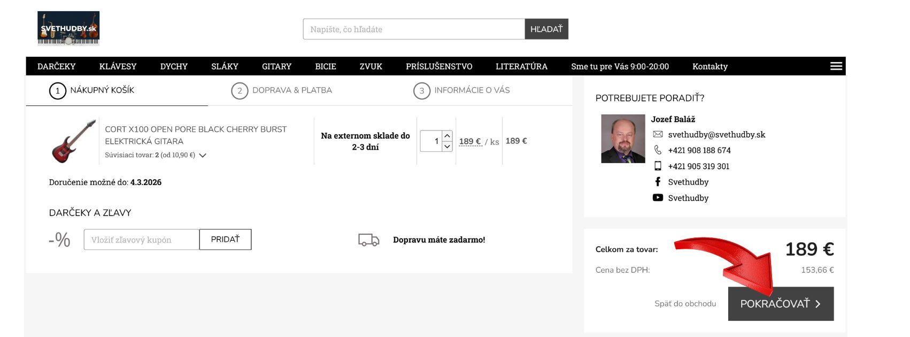Open the DARČEKY menu

click(57, 66)
